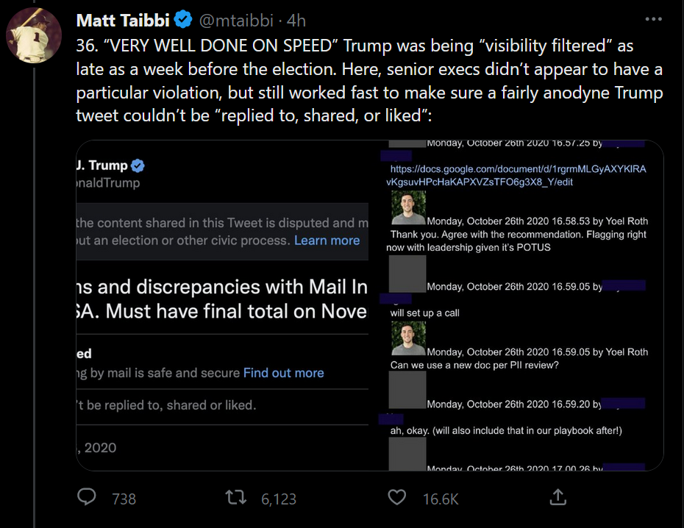Click the 6,123 retweets count
Screen dimensions: 684x528
click(279, 499)
